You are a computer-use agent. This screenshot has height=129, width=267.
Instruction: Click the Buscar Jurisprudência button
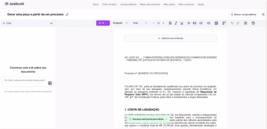pos(244,15)
